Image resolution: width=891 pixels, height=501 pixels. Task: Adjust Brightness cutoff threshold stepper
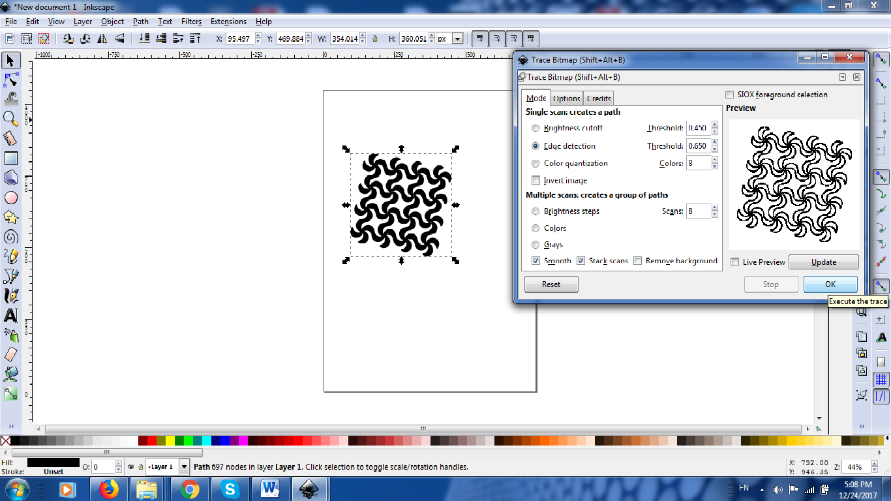click(715, 129)
